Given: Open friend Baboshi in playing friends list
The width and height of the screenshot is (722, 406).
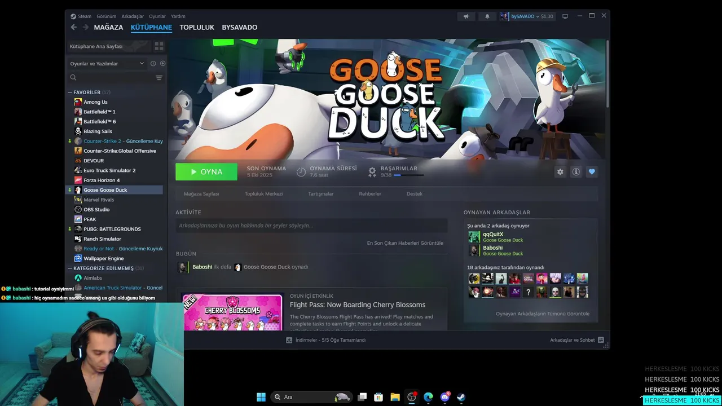Looking at the screenshot, I should 496,250.
